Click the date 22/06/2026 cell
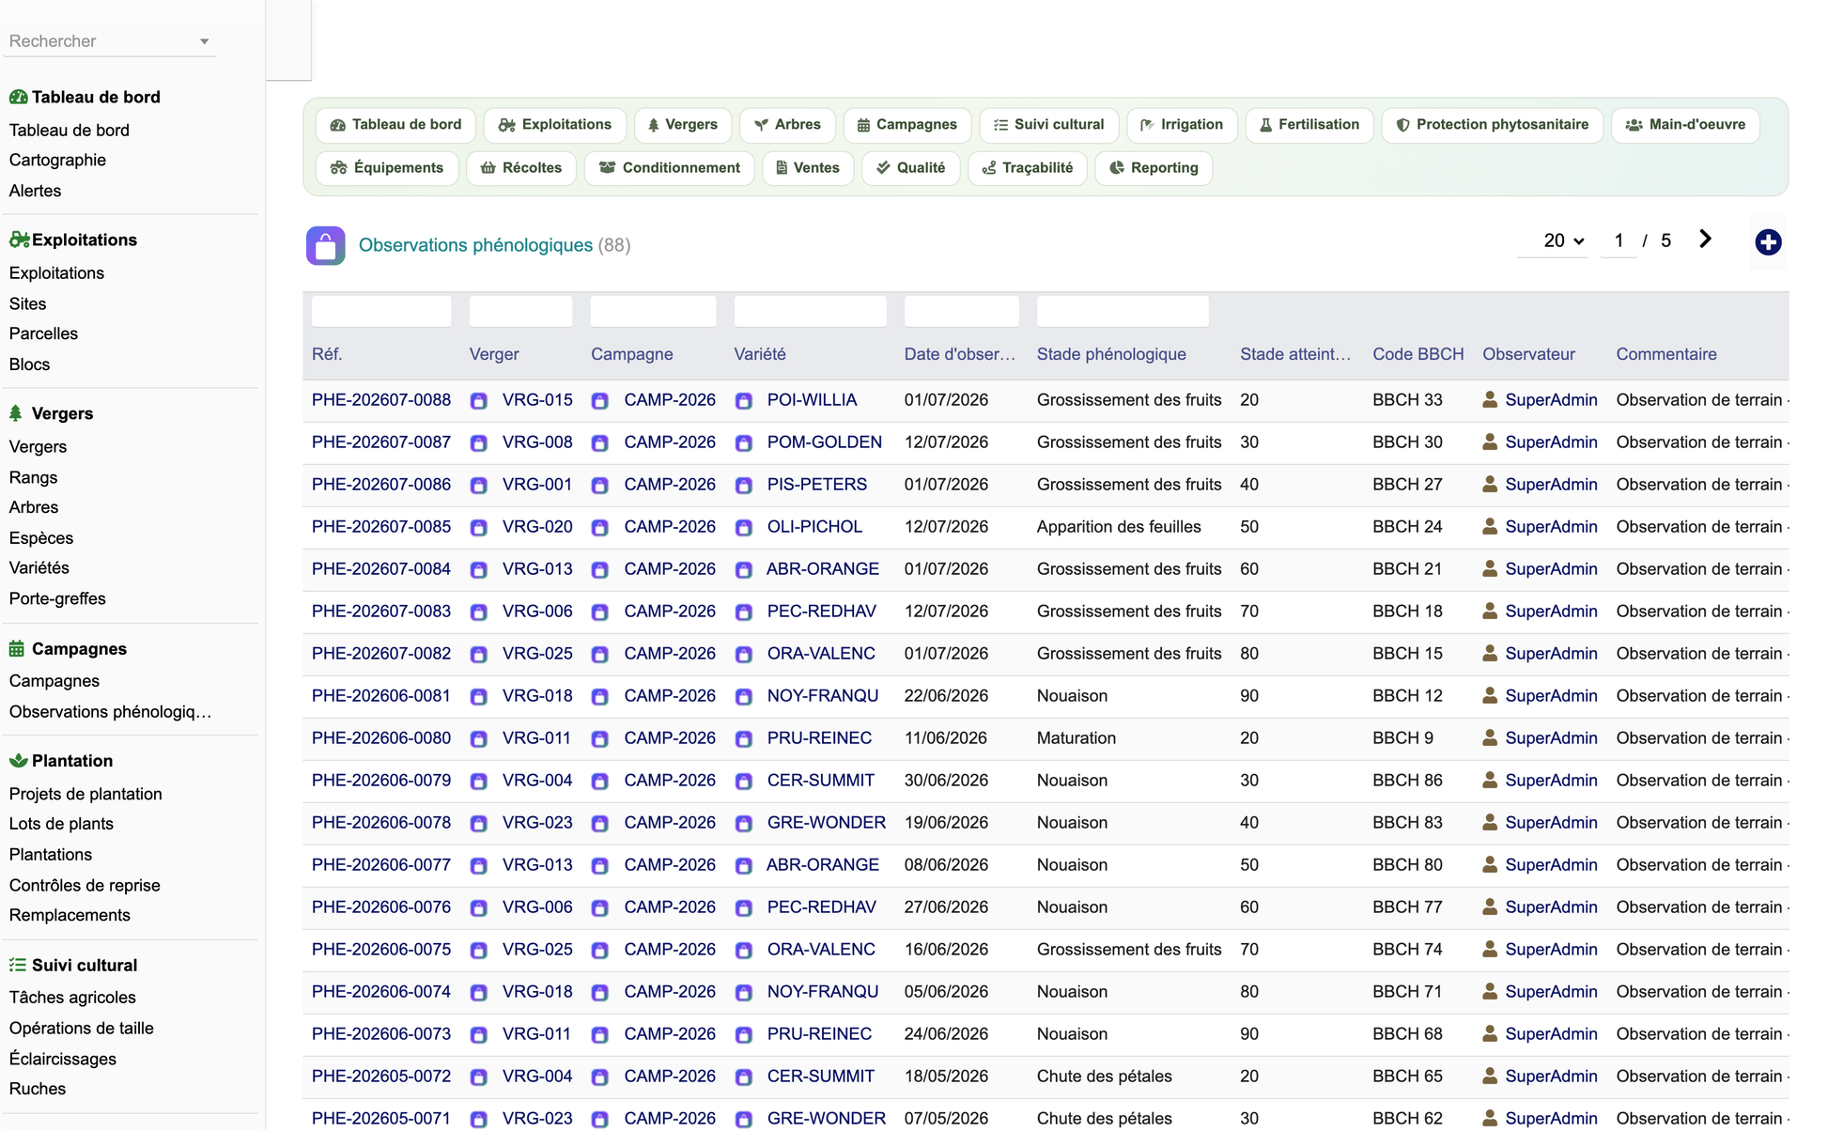1828x1131 pixels. (946, 696)
